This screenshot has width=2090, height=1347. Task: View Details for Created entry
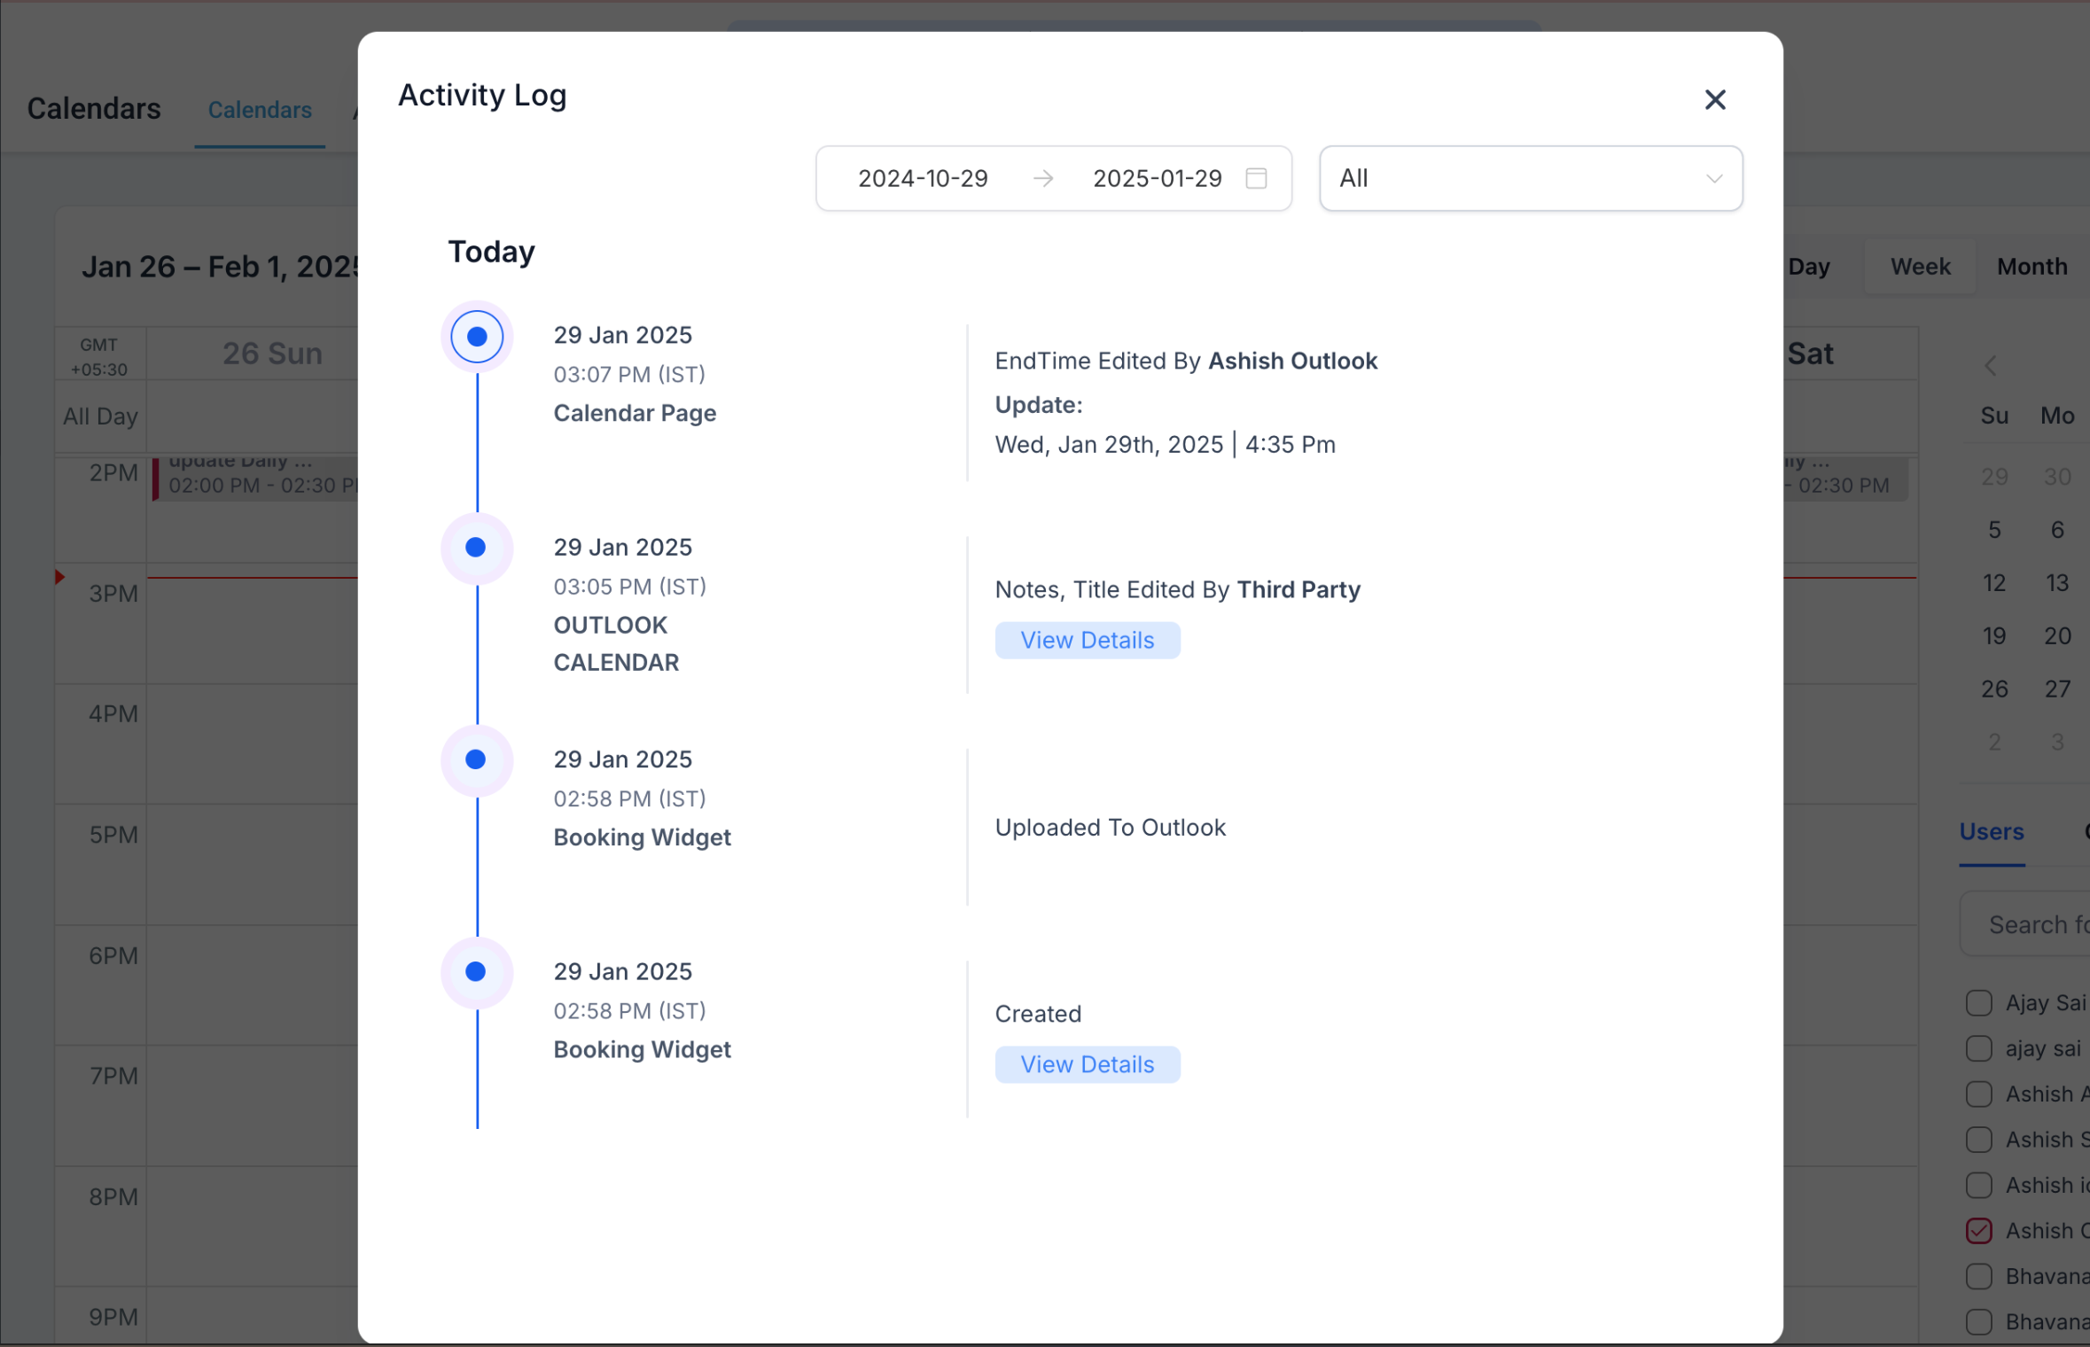coord(1087,1063)
